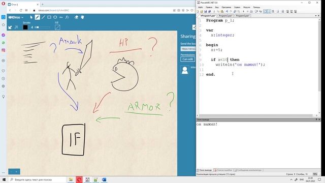Click Run program arrow in PascalABC toolbar
The image size is (325, 183).
pos(244,11)
